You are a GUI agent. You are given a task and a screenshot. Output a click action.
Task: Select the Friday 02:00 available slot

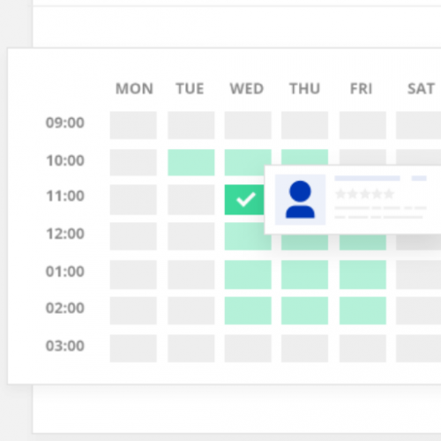click(363, 310)
